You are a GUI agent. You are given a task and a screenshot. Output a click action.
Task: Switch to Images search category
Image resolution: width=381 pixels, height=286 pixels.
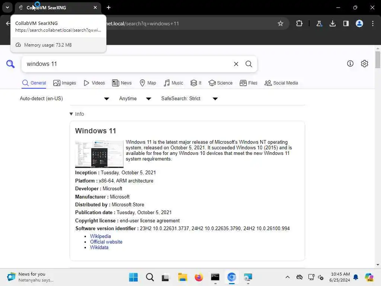pyautogui.click(x=65, y=83)
